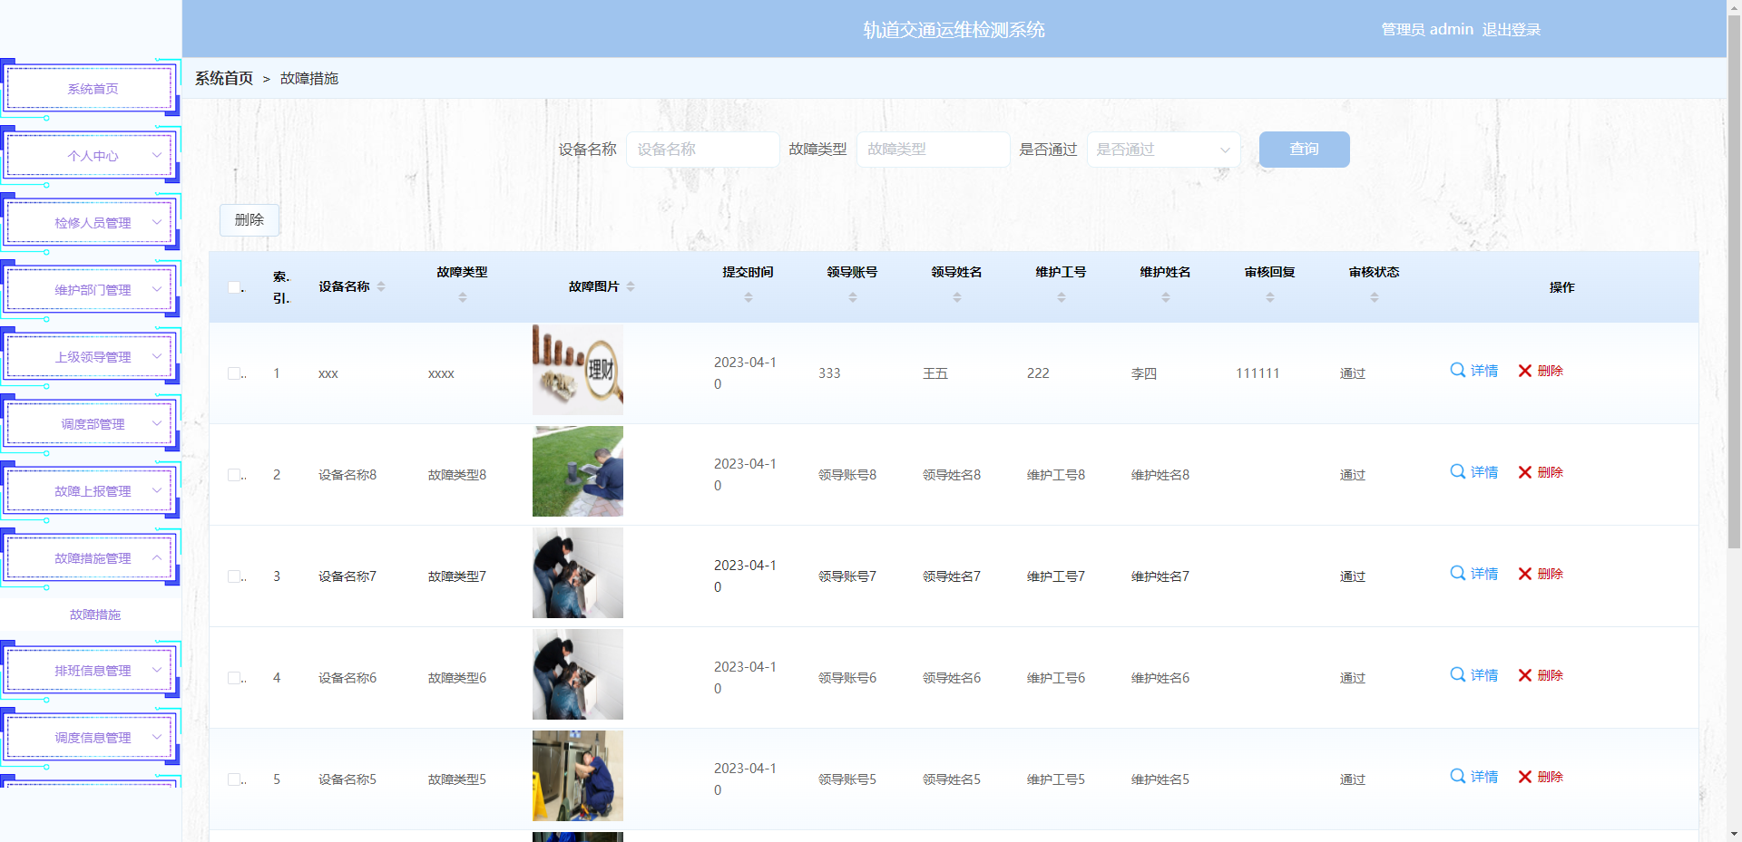Screen dimensions: 1742x842
Task: Open details via magnifier icon in row 3
Action: click(1458, 574)
